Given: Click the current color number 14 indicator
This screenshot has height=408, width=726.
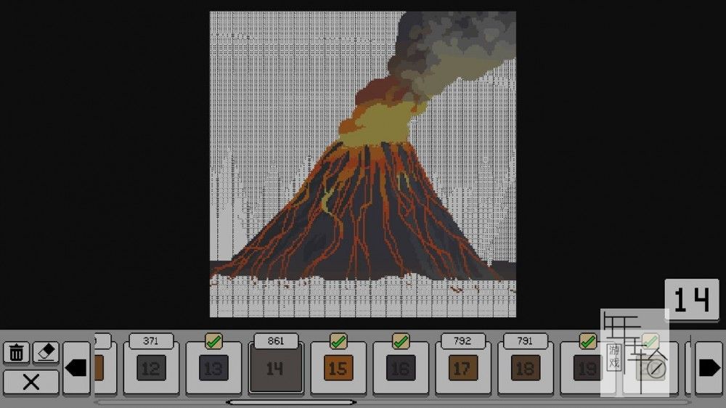Looking at the screenshot, I should pos(691,300).
